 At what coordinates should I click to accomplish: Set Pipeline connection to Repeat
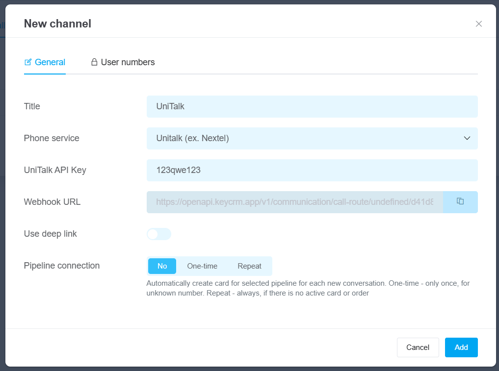coord(249,266)
